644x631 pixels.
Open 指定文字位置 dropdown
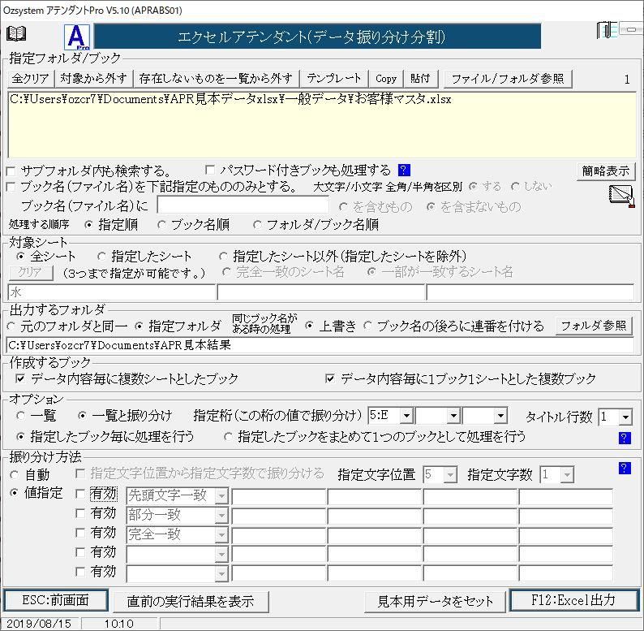(450, 475)
